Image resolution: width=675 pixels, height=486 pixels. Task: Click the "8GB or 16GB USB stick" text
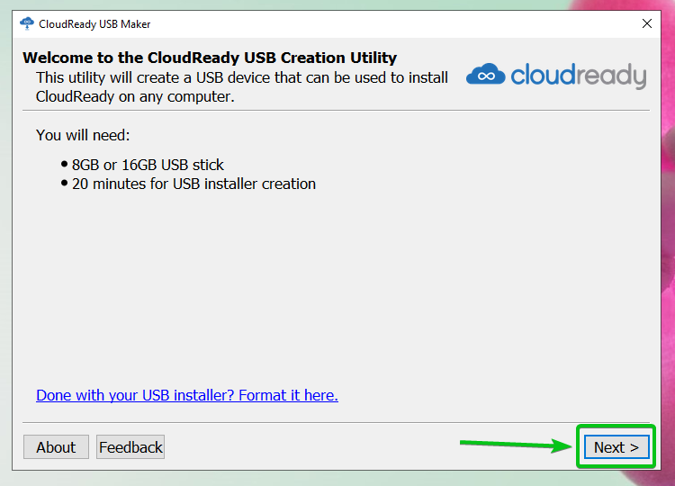[x=148, y=166]
